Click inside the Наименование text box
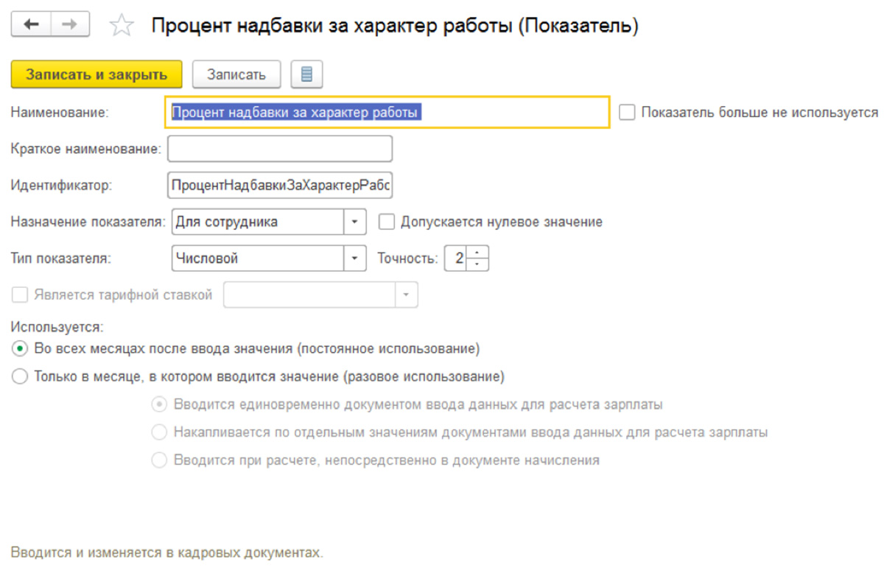Image resolution: width=884 pixels, height=570 pixels. [383, 112]
